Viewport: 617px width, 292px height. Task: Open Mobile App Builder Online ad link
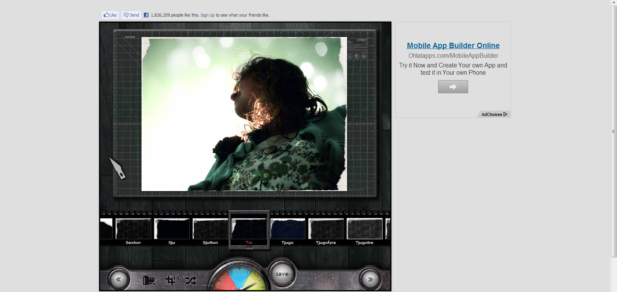(x=453, y=45)
